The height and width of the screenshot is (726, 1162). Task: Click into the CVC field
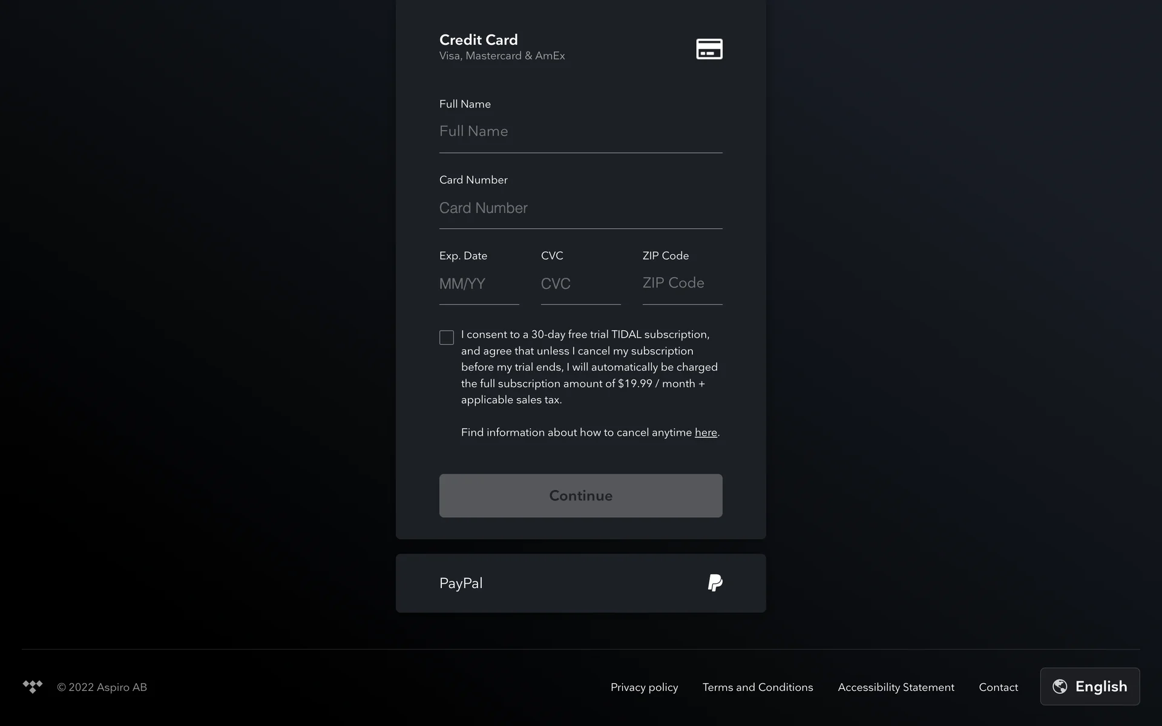coord(580,284)
